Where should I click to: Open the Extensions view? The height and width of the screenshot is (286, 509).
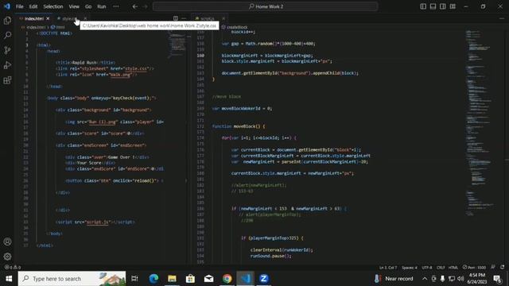tap(7, 80)
